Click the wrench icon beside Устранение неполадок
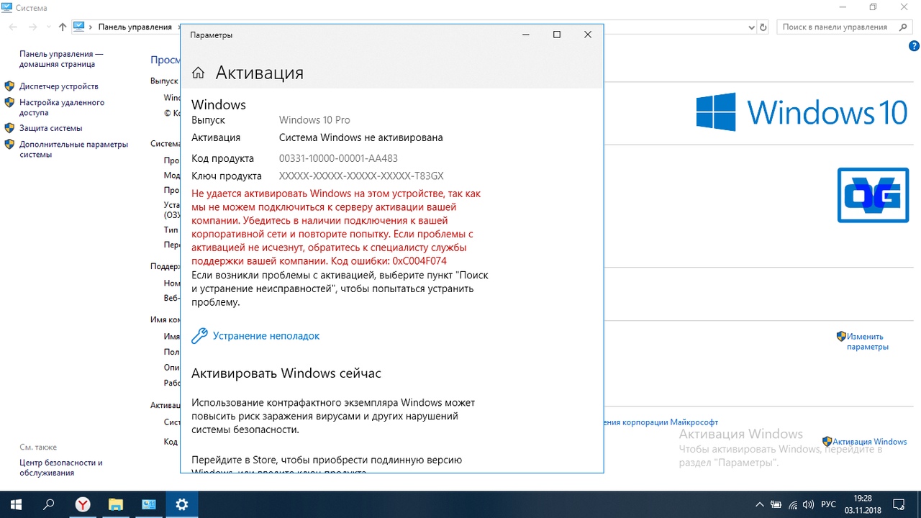The height and width of the screenshot is (518, 921). coord(199,335)
